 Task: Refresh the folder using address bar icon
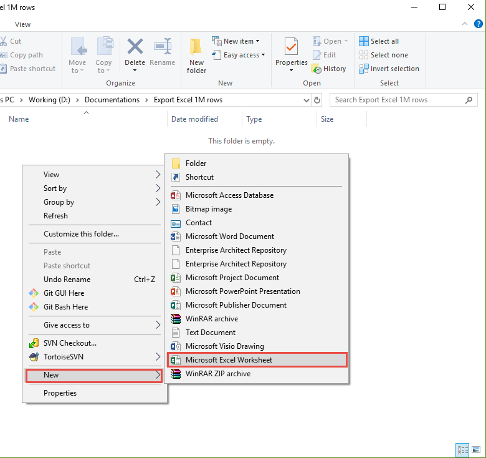click(x=318, y=100)
